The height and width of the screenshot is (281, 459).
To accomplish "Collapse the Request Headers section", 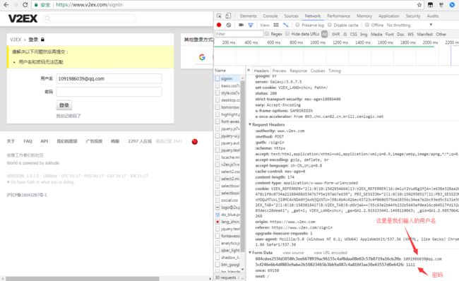I will (250, 124).
